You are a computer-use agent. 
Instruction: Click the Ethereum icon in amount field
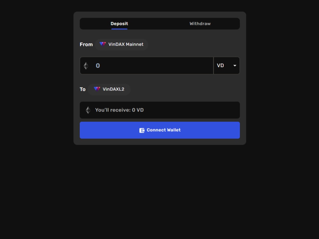(86, 66)
